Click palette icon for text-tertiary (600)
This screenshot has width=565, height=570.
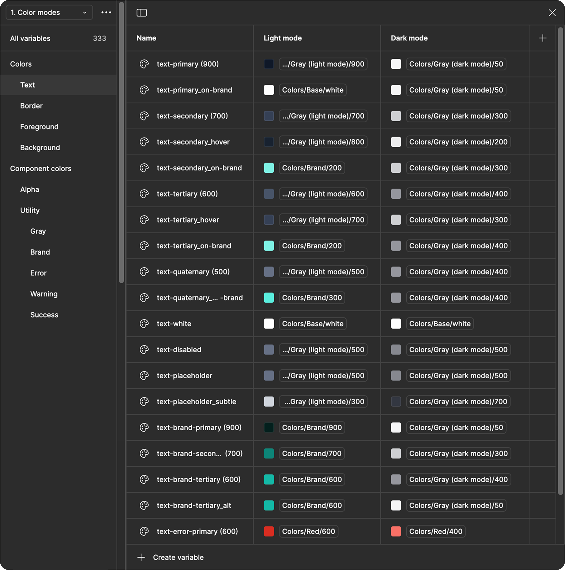[144, 194]
